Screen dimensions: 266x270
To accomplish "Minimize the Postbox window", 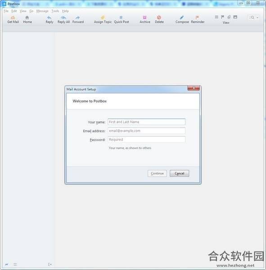I will (241, 3).
